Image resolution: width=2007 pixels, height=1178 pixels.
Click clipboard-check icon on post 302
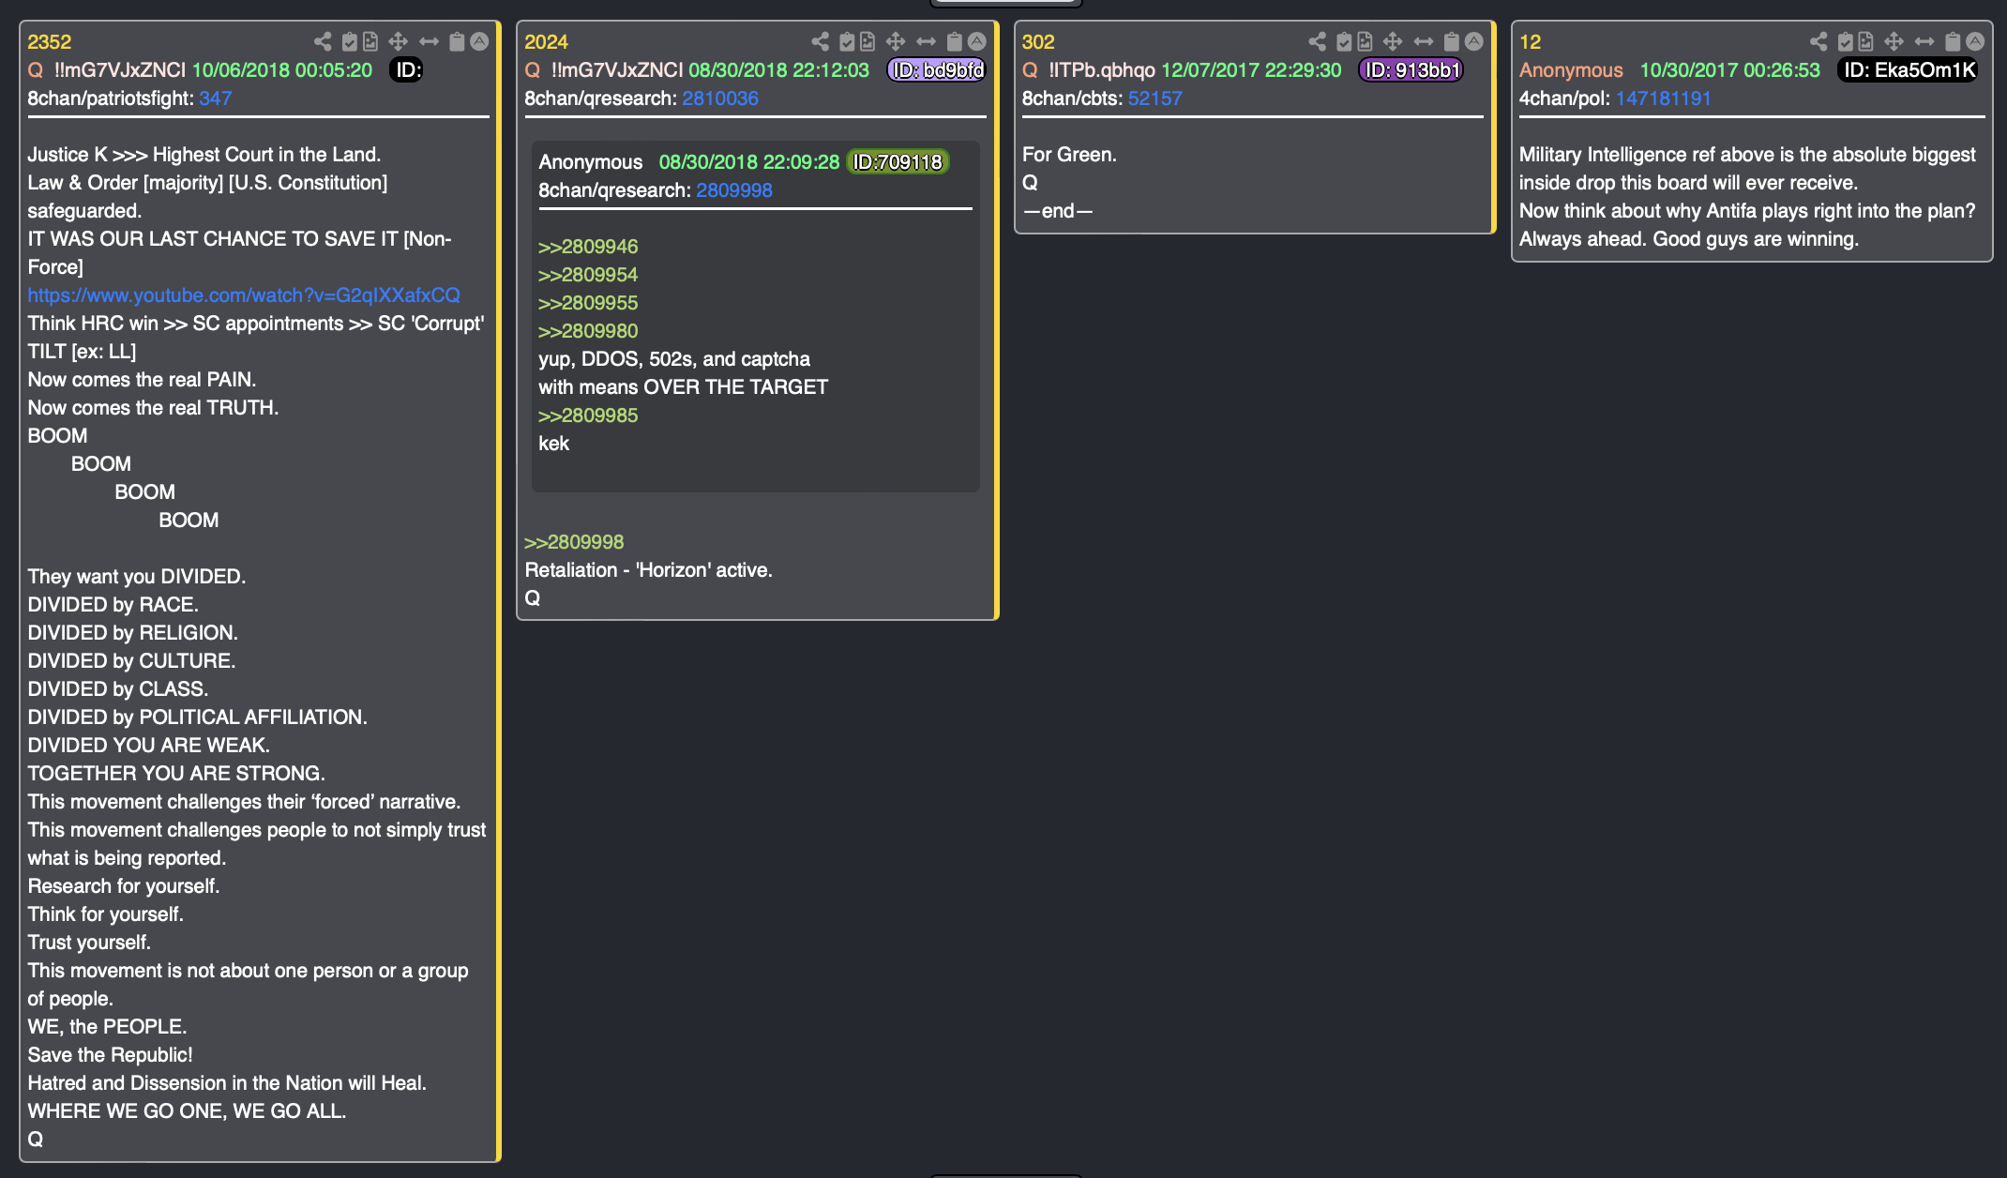pos(1343,41)
